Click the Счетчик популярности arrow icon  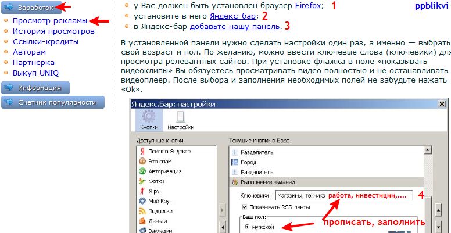[x=9, y=102]
